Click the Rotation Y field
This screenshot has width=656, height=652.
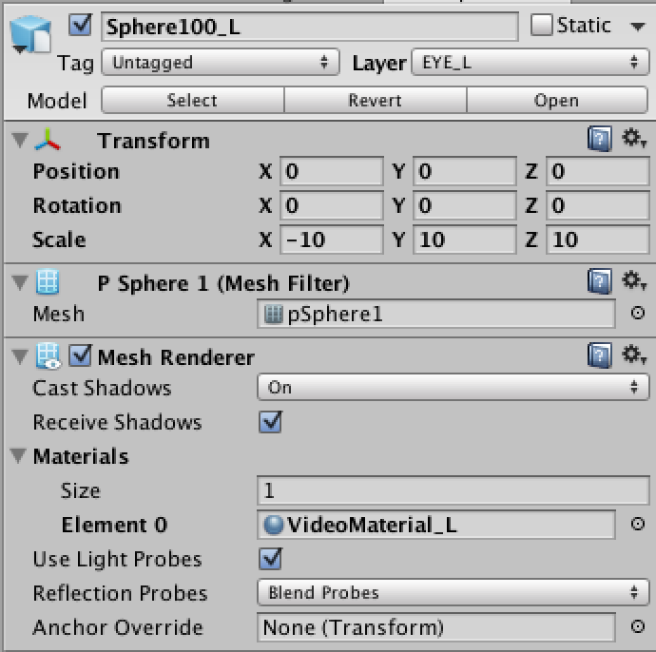pos(464,205)
